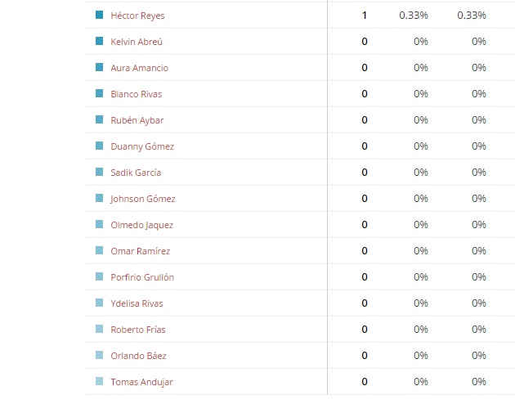
Task: Select the Aura Amancio entry
Action: pos(139,68)
